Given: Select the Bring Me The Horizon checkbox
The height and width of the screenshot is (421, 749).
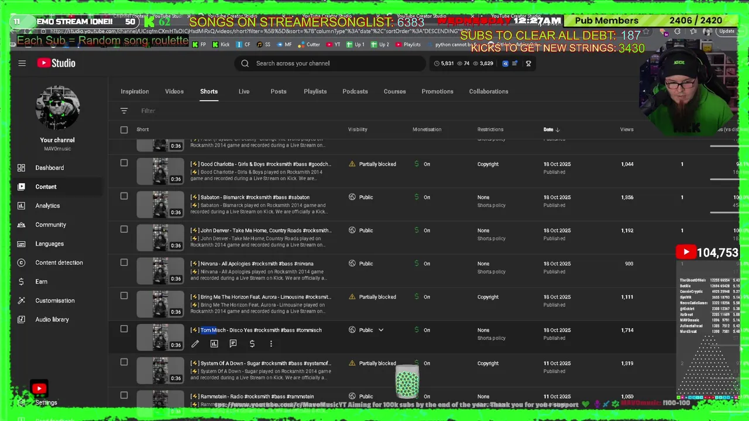Looking at the screenshot, I should (124, 296).
